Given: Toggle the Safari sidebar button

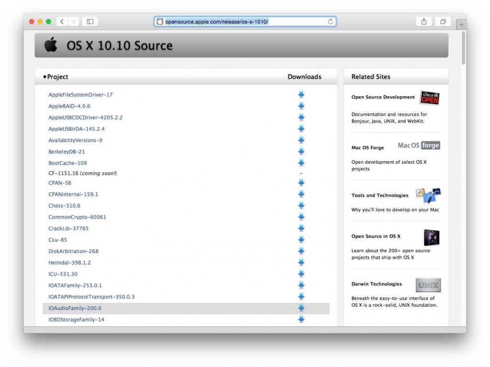Looking at the screenshot, I should (90, 22).
